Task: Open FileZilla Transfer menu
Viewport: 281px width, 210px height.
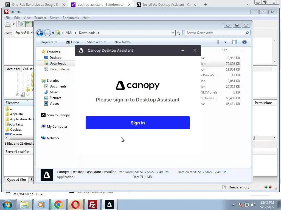Action: pos(40,18)
